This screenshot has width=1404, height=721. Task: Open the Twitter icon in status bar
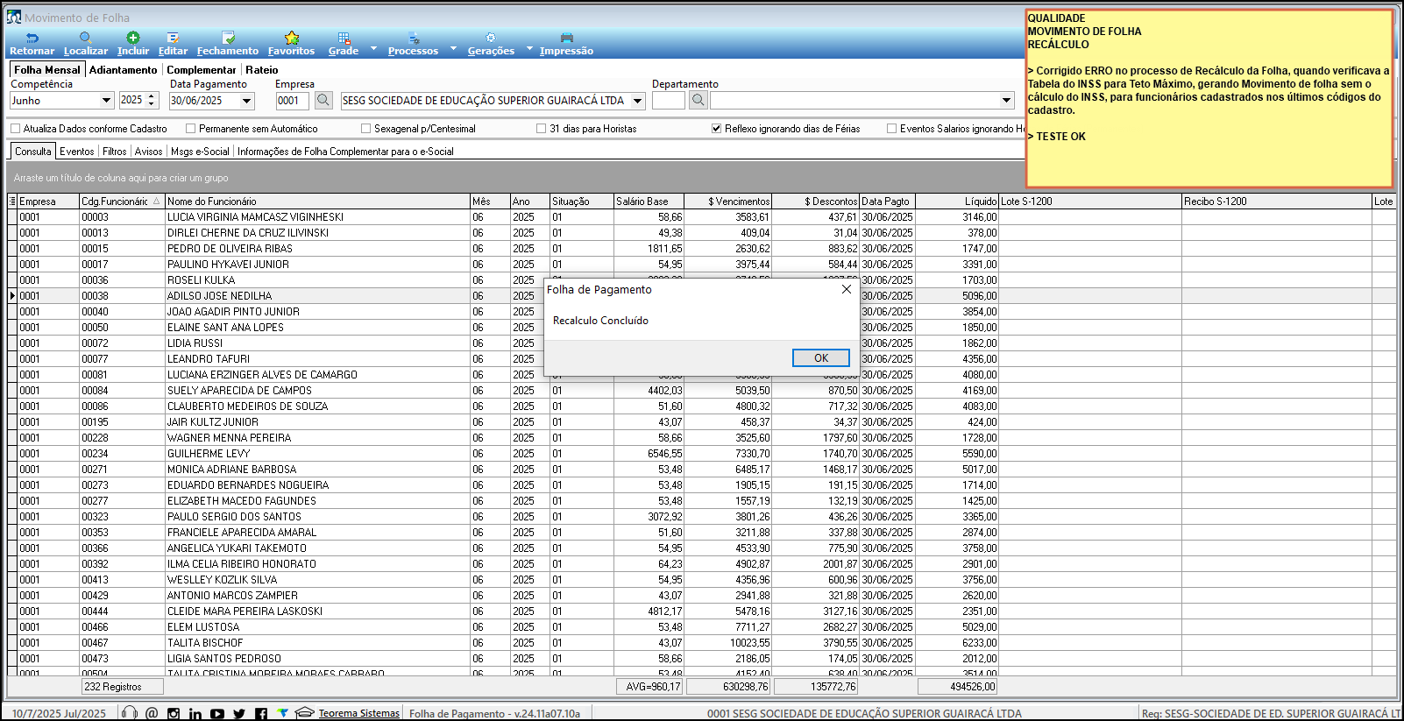(239, 714)
